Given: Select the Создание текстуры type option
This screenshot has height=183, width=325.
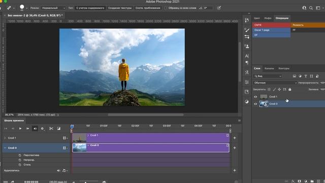Looking at the screenshot, I should tap(120, 8).
